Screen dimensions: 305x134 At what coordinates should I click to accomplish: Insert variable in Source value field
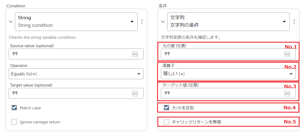click(135, 54)
